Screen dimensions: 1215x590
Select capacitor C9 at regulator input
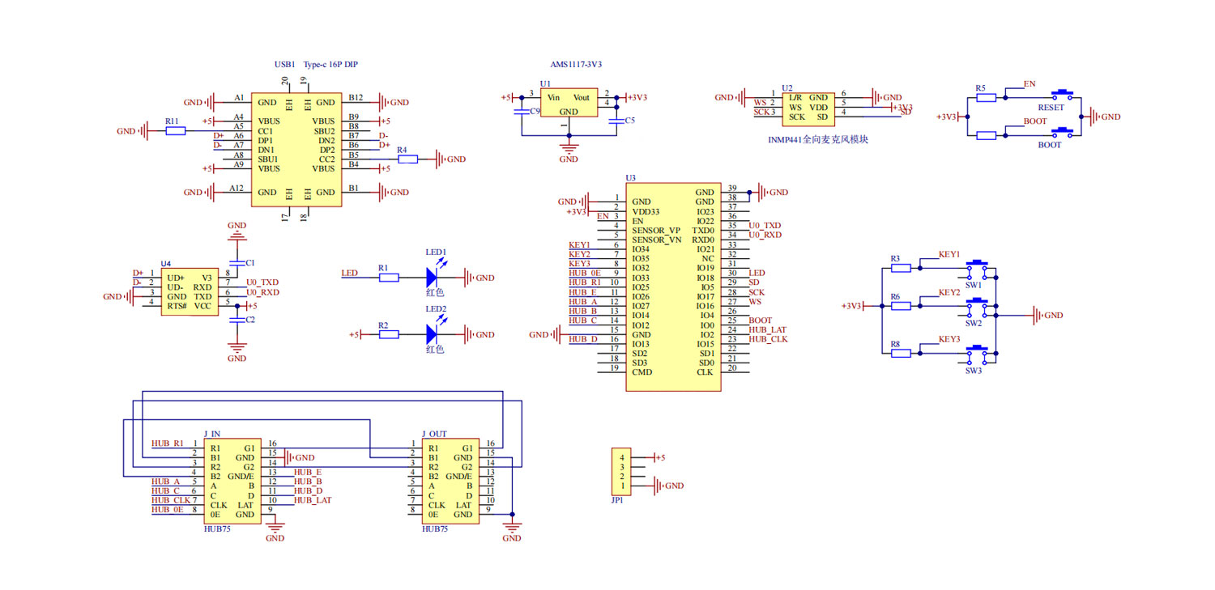521,113
